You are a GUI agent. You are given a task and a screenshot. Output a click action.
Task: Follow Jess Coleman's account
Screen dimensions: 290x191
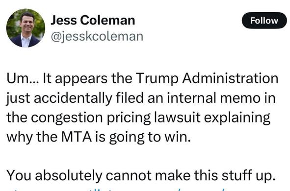click(264, 21)
